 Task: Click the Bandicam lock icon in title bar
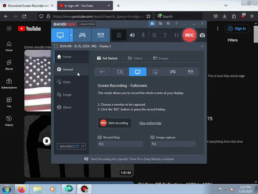[x=152, y=23]
